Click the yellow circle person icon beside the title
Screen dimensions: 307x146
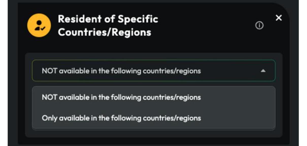click(39, 25)
